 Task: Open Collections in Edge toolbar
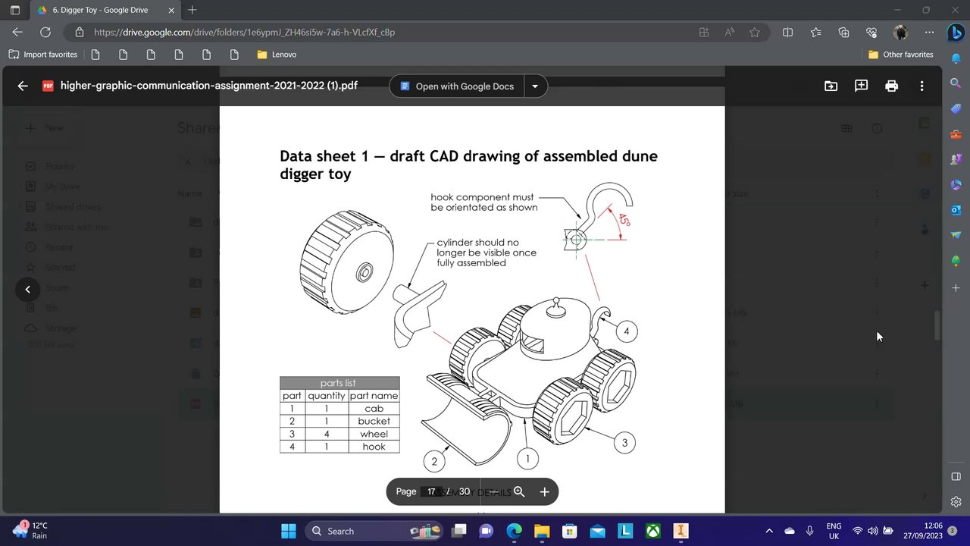(843, 33)
